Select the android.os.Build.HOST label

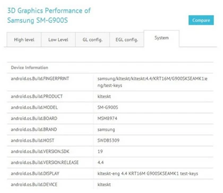coord(32,140)
